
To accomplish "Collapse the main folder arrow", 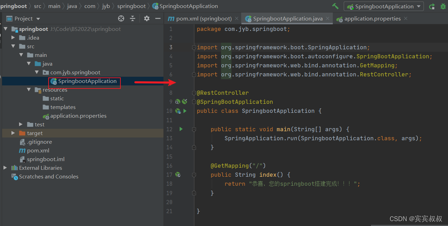I will tap(21, 55).
